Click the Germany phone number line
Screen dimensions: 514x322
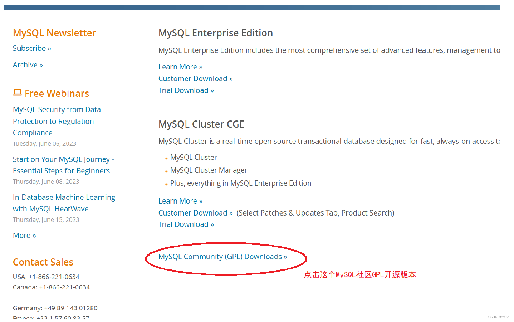click(x=55, y=308)
